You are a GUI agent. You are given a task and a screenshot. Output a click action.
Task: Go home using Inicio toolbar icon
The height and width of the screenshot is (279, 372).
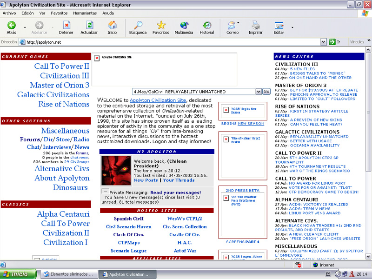[x=112, y=25]
